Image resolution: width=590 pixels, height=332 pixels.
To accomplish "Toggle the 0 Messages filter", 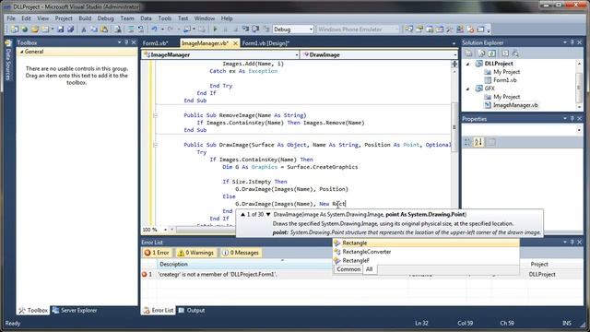I will 241,253.
